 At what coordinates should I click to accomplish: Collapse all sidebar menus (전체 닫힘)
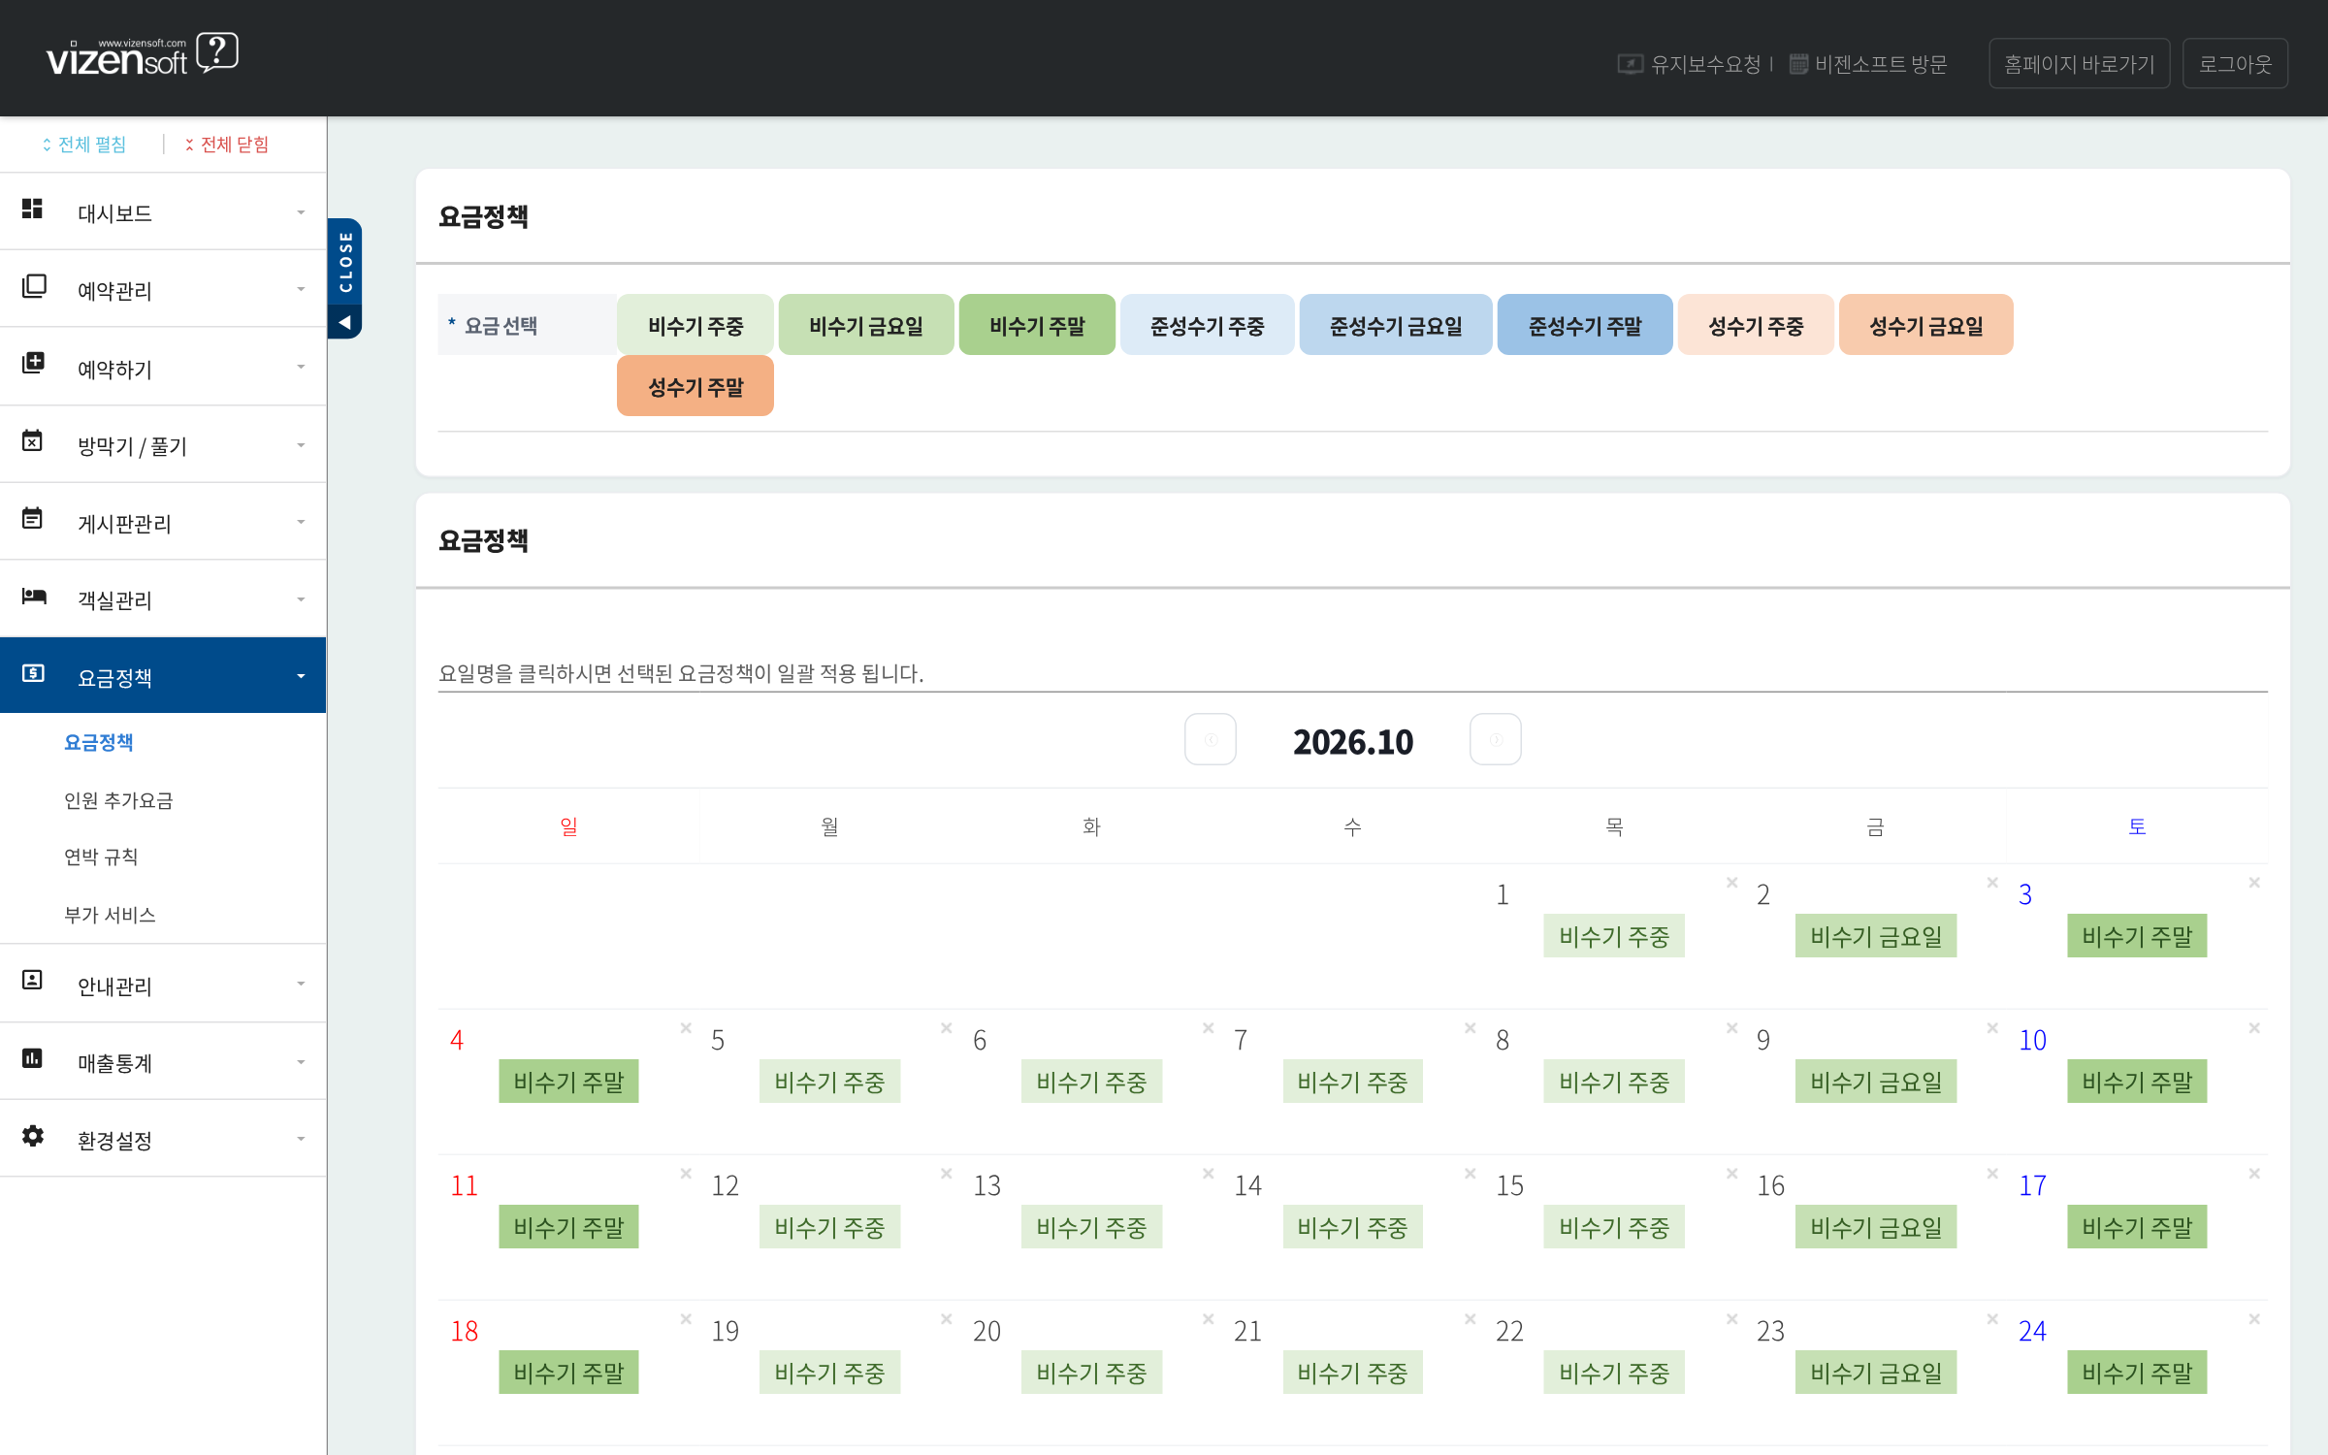[x=227, y=145]
